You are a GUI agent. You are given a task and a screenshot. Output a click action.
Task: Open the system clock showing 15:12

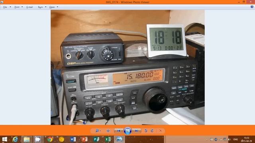click(247, 139)
